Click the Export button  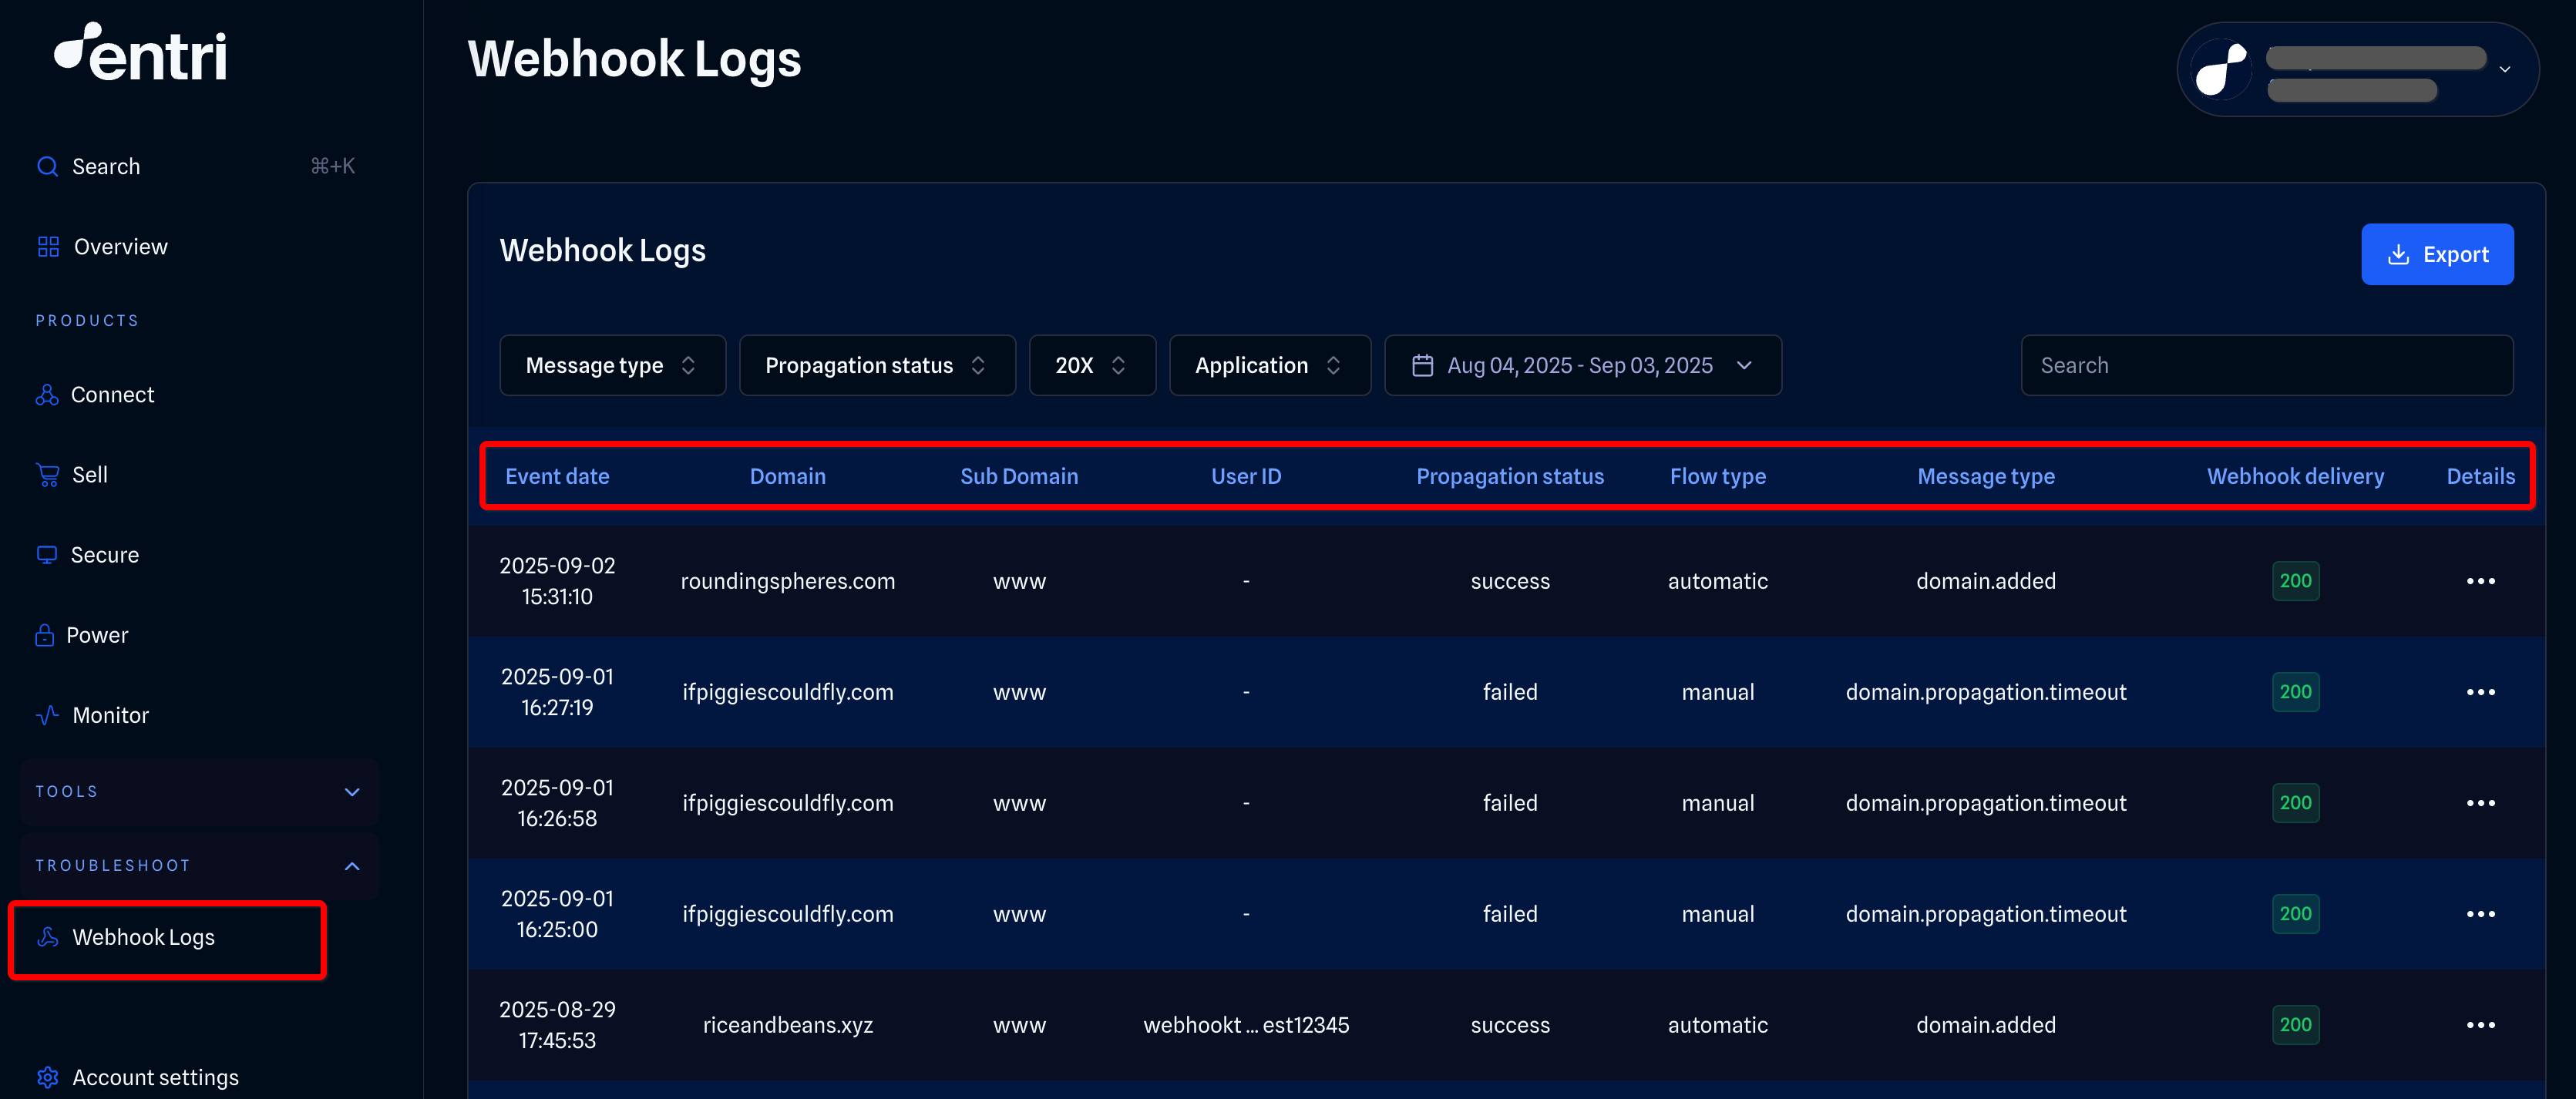(x=2437, y=254)
